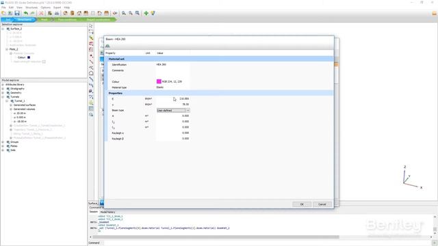Viewport: 438px width, 246px height.
Task: Click the create line tool in side toolbar
Action: (91, 61)
